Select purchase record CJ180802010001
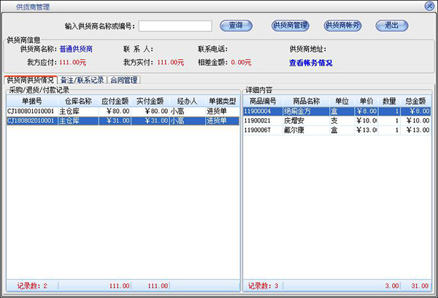This screenshot has height=298, width=438. (29, 121)
